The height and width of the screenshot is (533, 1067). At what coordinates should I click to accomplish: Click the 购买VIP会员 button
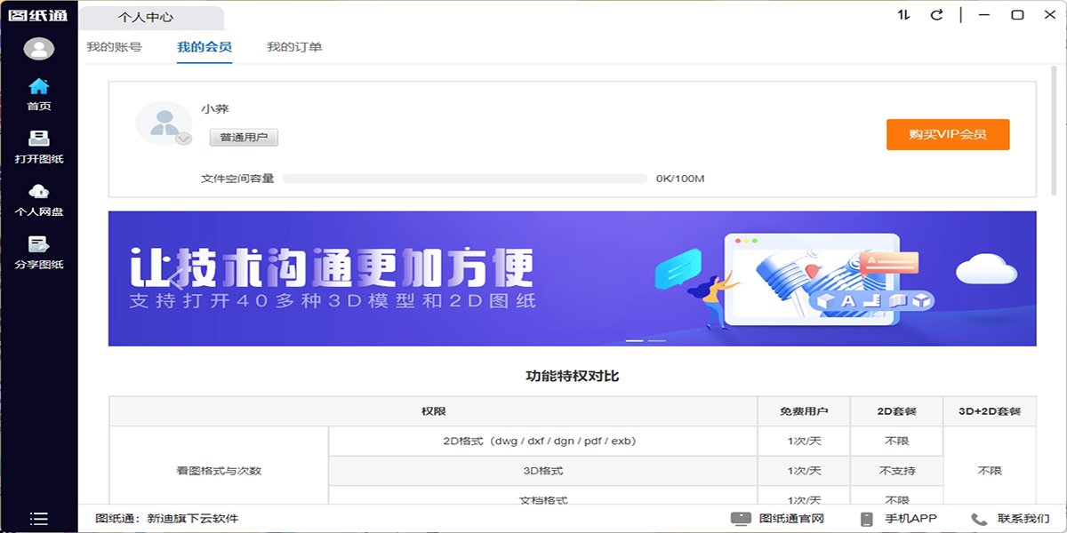947,135
